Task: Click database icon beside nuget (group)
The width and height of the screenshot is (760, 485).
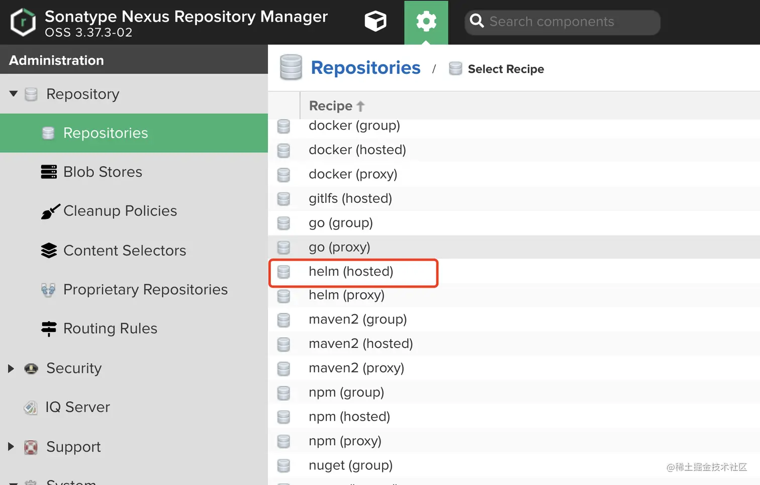Action: point(283,466)
